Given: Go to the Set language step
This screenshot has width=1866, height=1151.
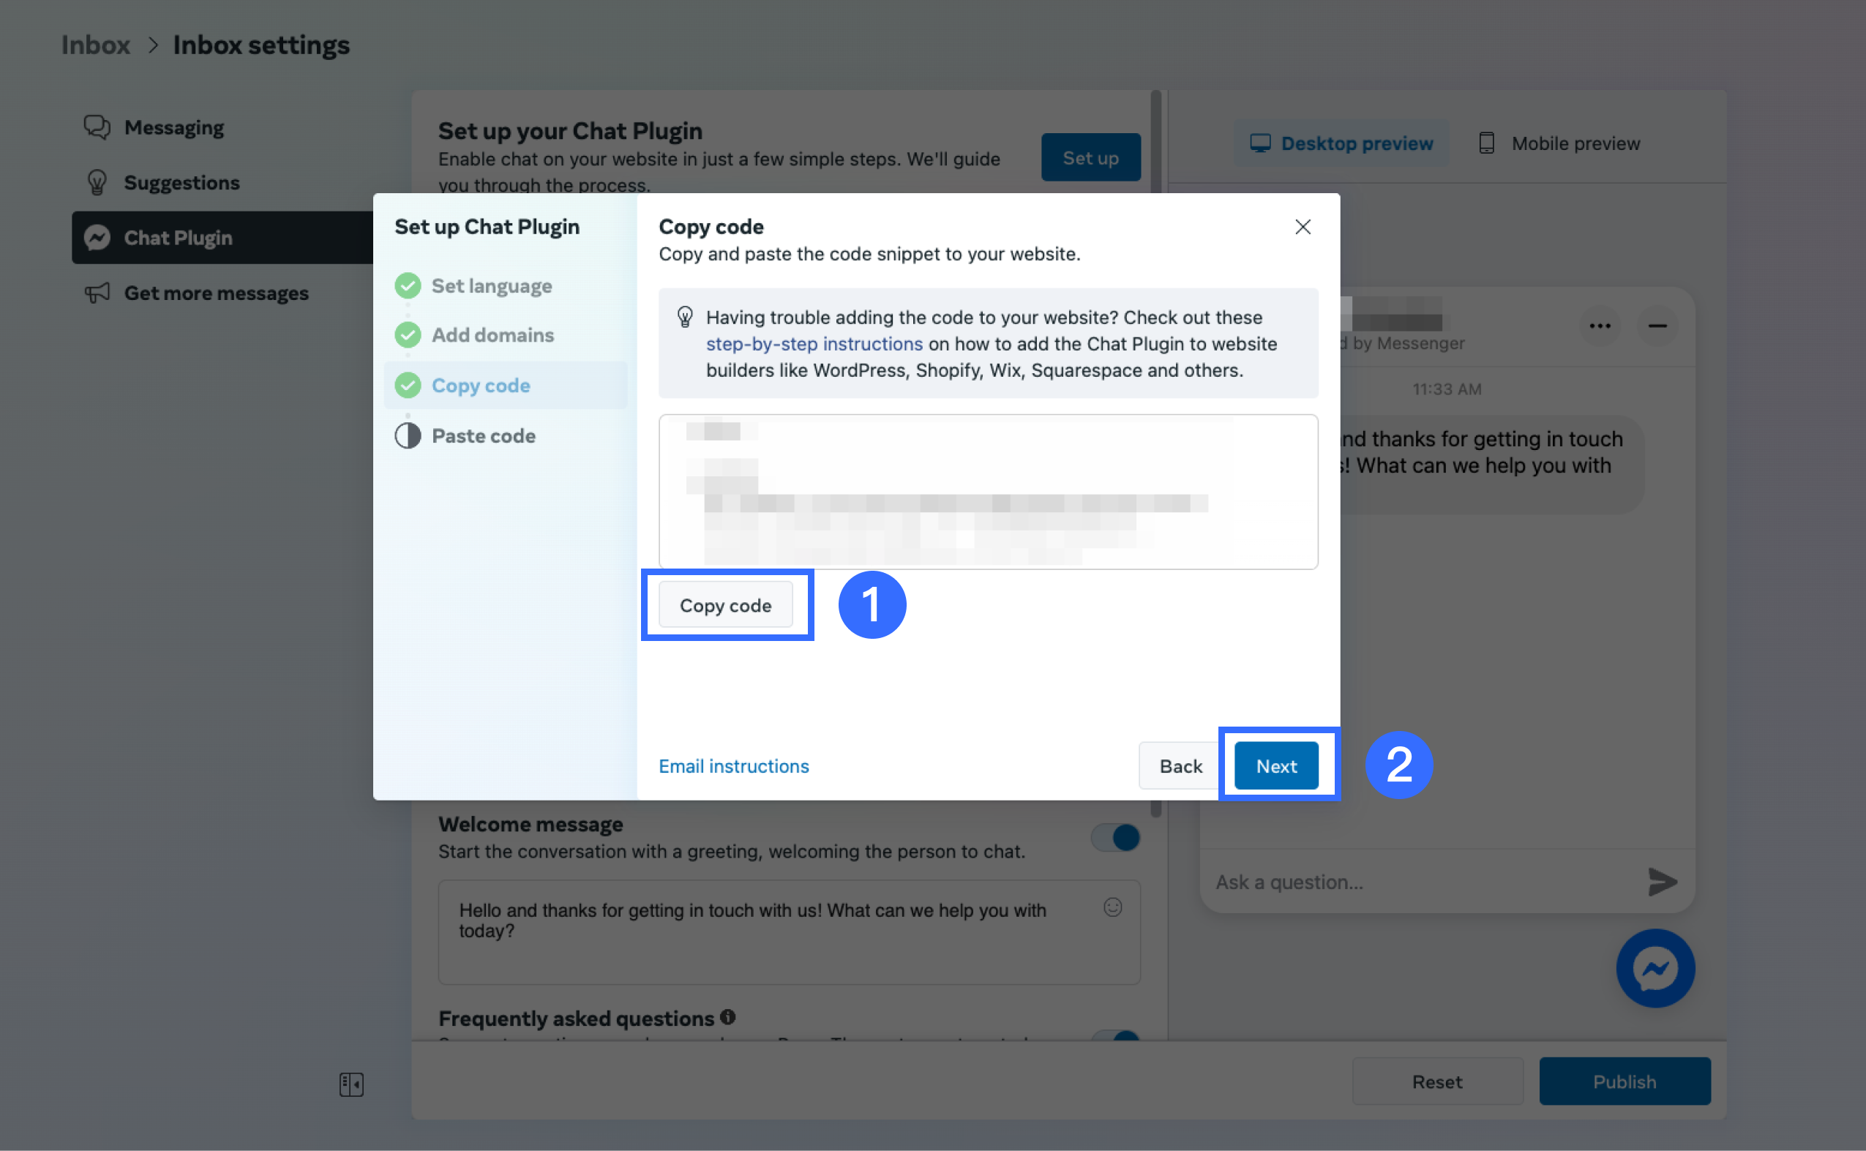Looking at the screenshot, I should 491,286.
